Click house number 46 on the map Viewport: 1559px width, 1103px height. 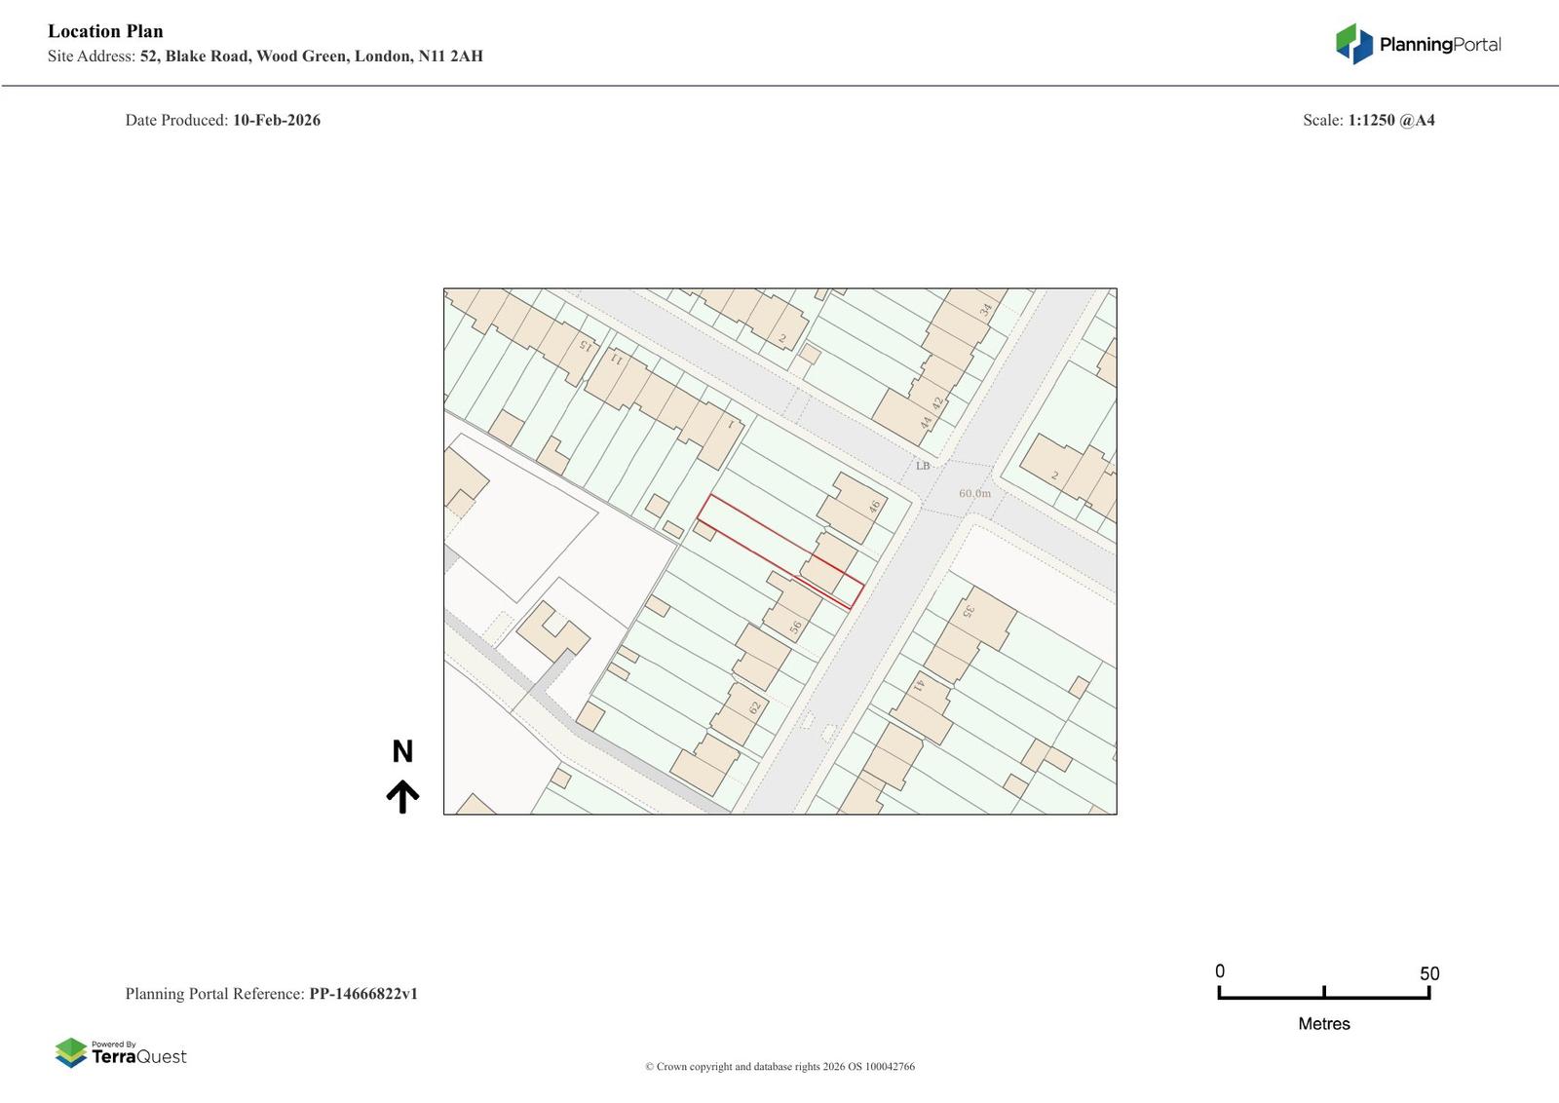(x=874, y=507)
